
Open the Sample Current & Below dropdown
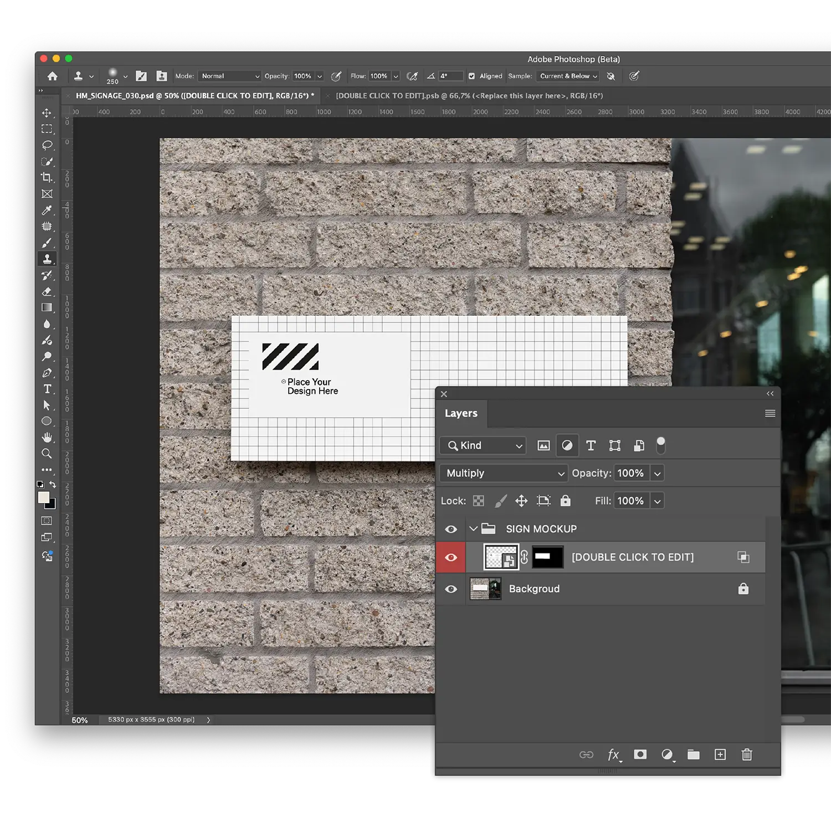click(x=568, y=76)
